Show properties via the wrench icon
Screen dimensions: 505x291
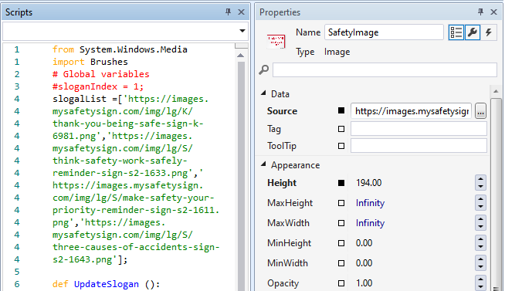[473, 32]
